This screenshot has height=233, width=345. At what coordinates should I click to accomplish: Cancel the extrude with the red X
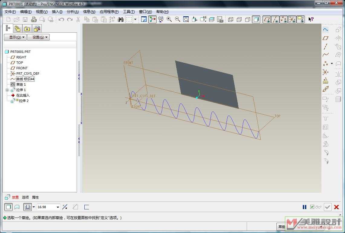click(337, 207)
